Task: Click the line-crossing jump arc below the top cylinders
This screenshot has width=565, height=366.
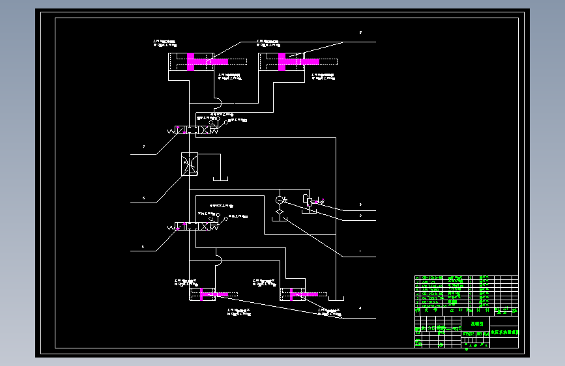Action: (x=218, y=104)
